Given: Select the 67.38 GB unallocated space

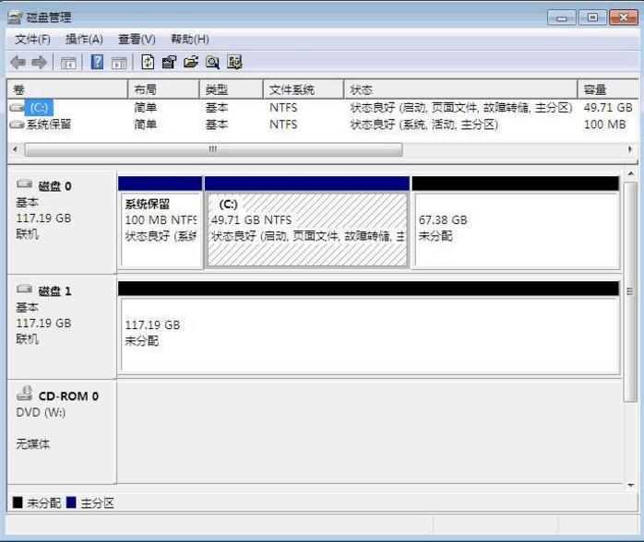Looking at the screenshot, I should [x=516, y=223].
